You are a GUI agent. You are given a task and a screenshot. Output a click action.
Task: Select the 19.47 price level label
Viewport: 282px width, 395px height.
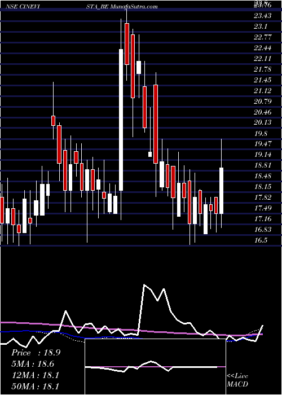tap(263, 144)
